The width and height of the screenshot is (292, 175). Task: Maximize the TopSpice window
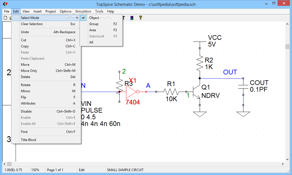coord(274,3)
